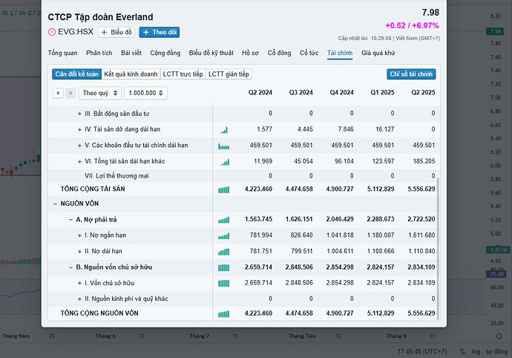This screenshot has width=512, height=358.
Task: Click the Q2 2024 column header
Action: coord(260,93)
